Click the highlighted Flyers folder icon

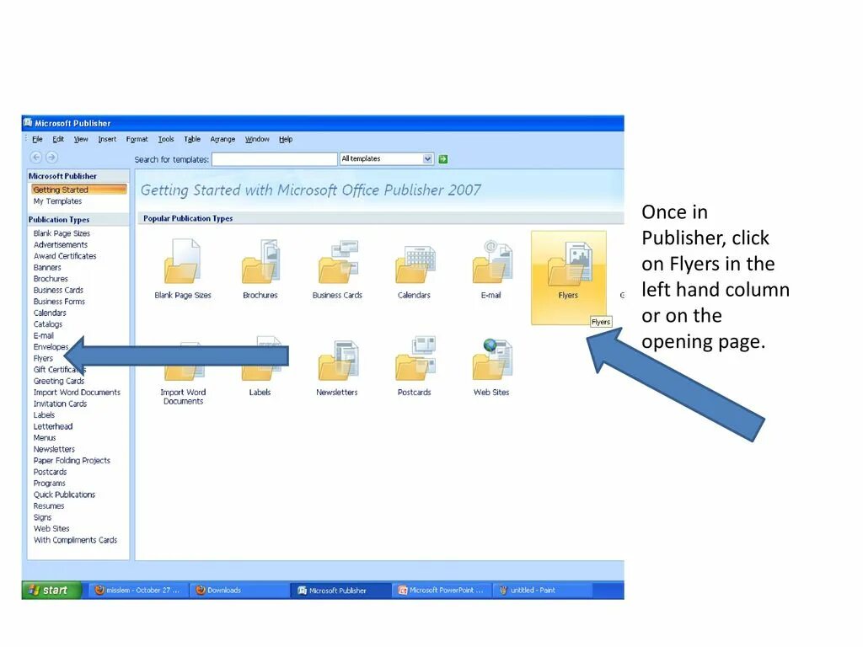click(x=570, y=264)
